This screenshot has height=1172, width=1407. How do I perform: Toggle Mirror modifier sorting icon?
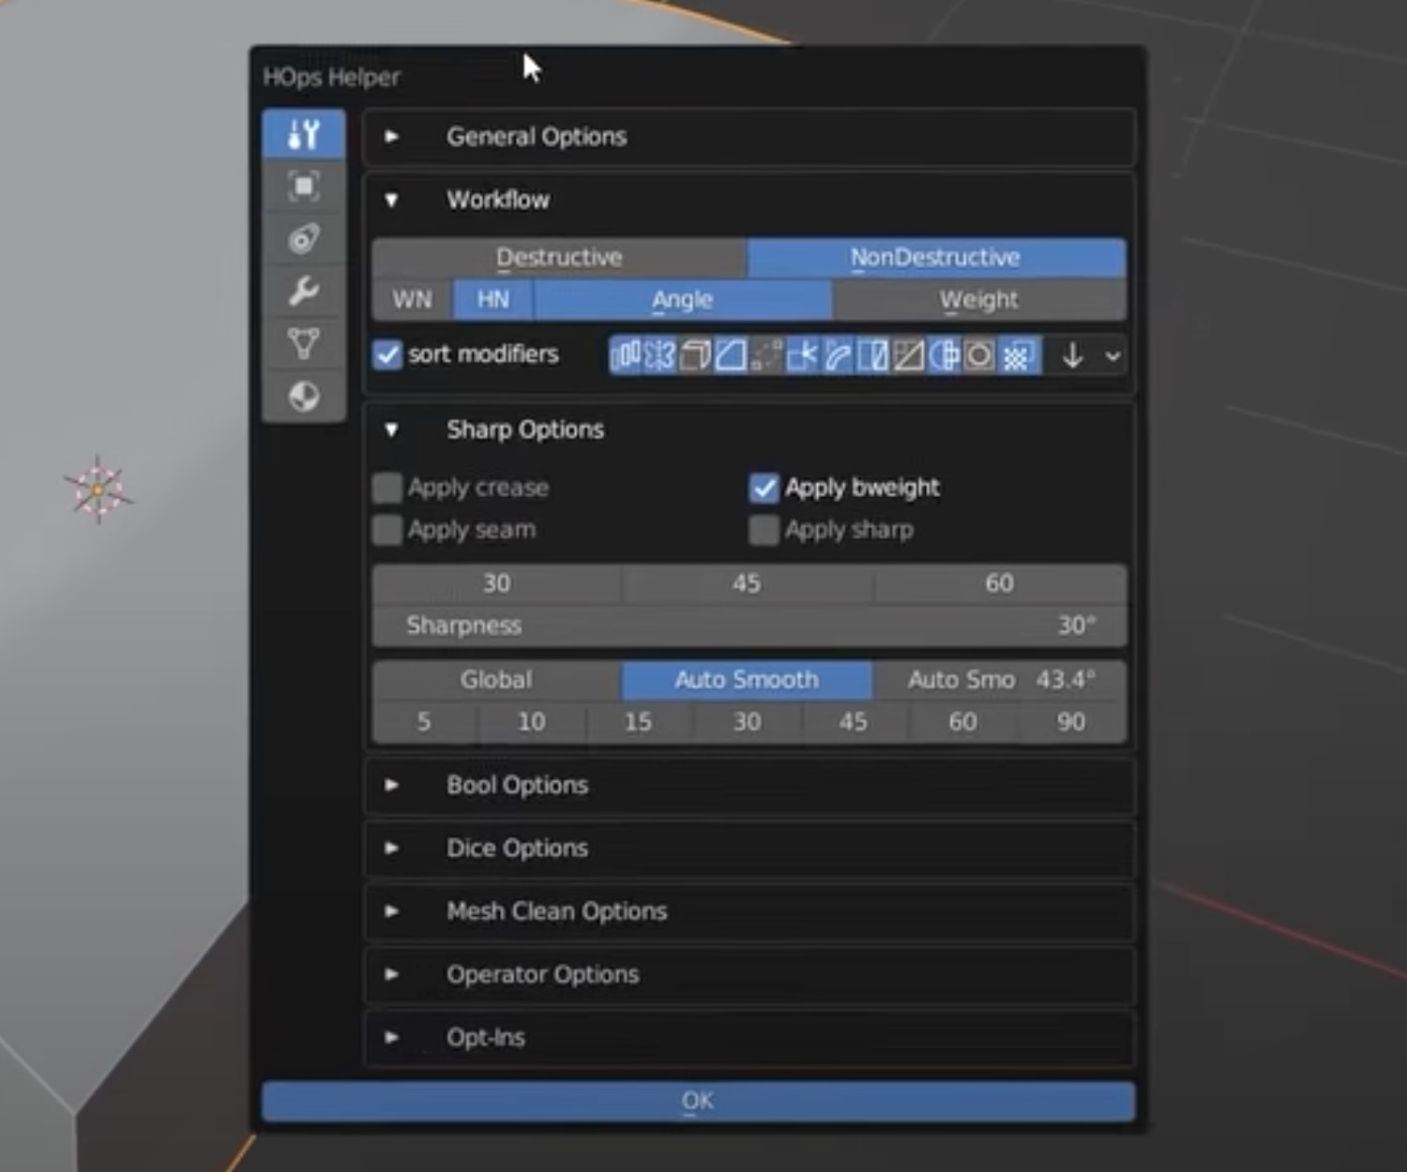(660, 355)
